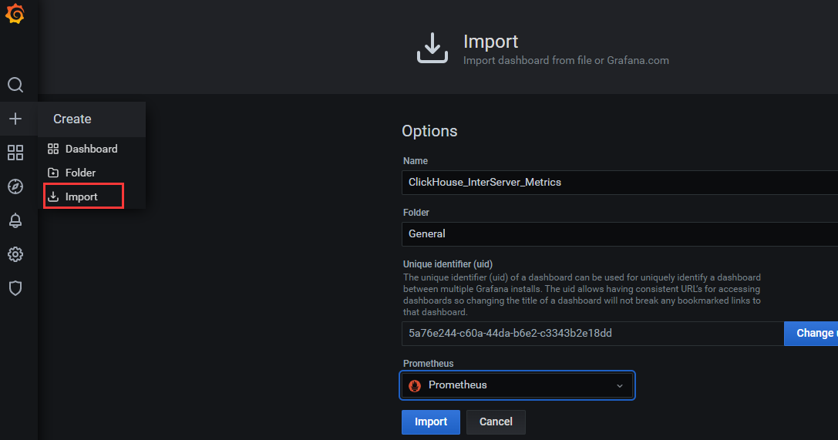838x440 pixels.
Task: Open the Folder selector showing General
Action: (x=620, y=234)
